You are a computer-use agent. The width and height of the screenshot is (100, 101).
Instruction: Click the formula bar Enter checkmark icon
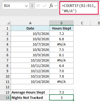(44, 6)
